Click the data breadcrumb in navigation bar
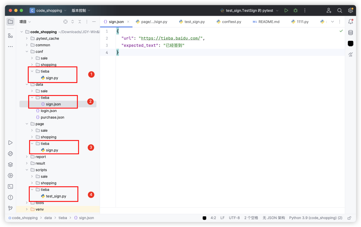Viewport: 361px width, 227px height. point(48,218)
